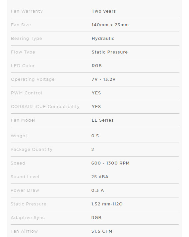The height and width of the screenshot is (237, 189).
Task: Select the Bearing Type label
Action: tap(27, 39)
